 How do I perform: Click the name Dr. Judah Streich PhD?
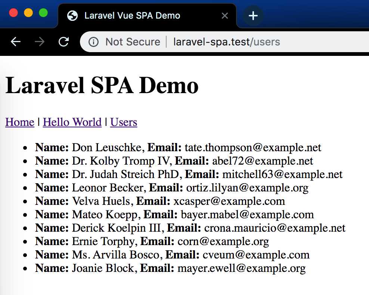point(125,174)
